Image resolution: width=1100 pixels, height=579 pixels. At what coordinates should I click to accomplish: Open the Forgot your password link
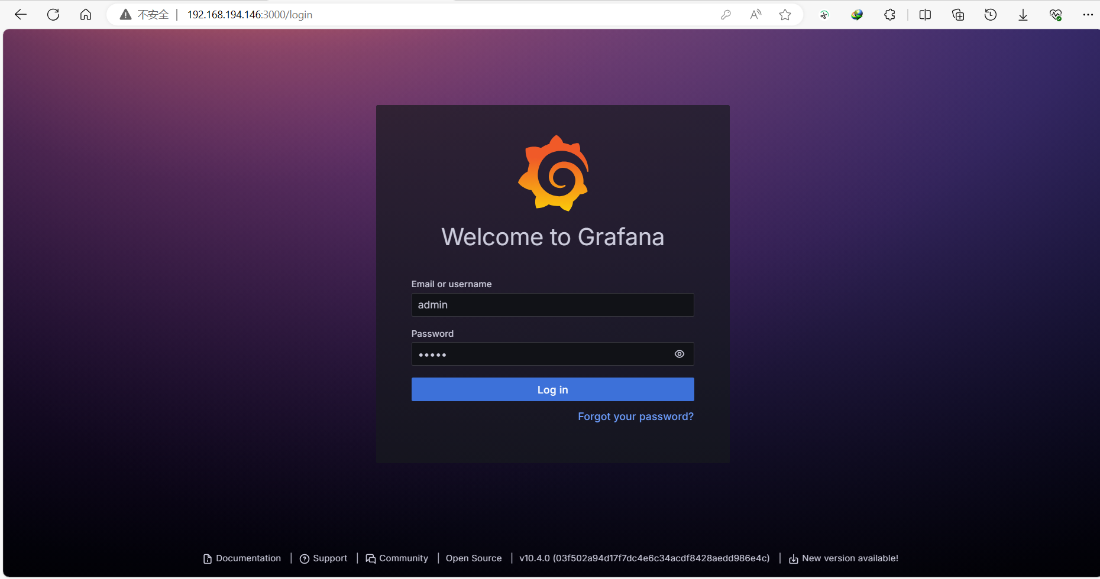(635, 417)
